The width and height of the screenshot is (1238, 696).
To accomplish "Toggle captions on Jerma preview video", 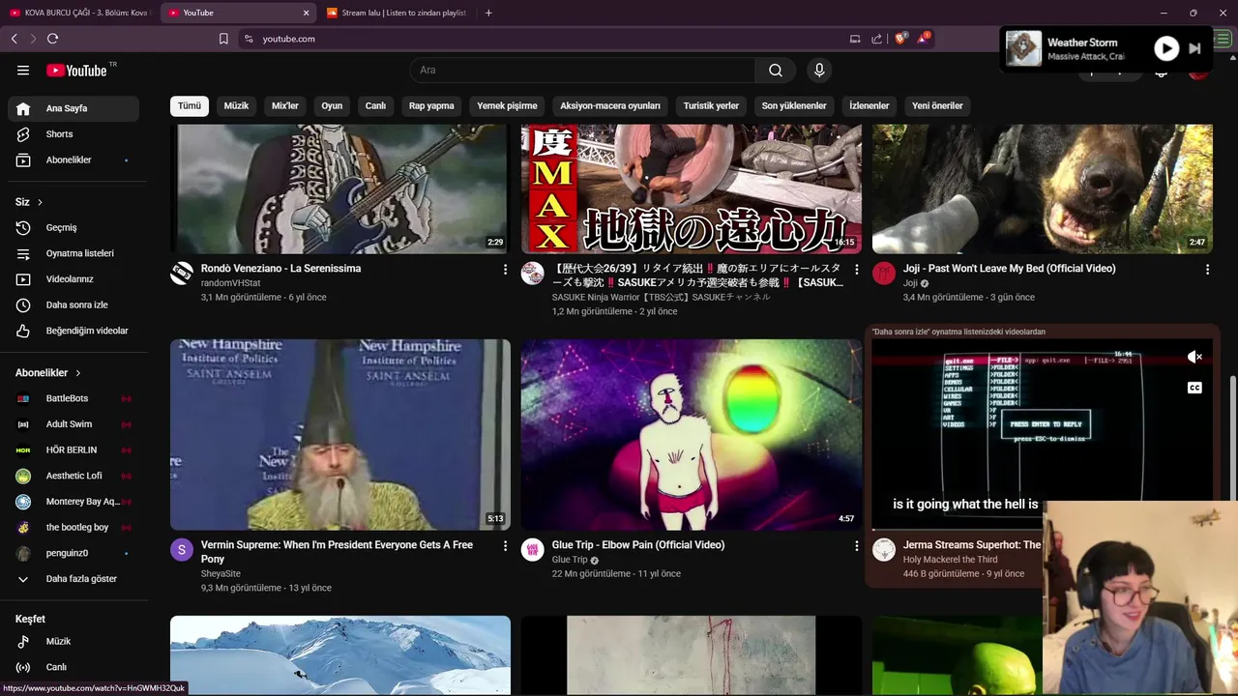I will click(1194, 388).
